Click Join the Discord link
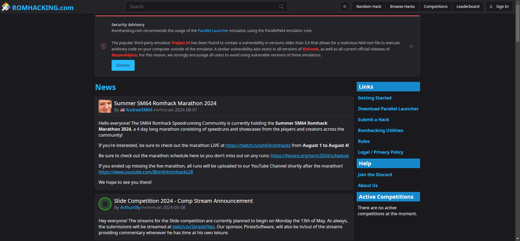Screen dimensions: 520x241 tap(375, 175)
